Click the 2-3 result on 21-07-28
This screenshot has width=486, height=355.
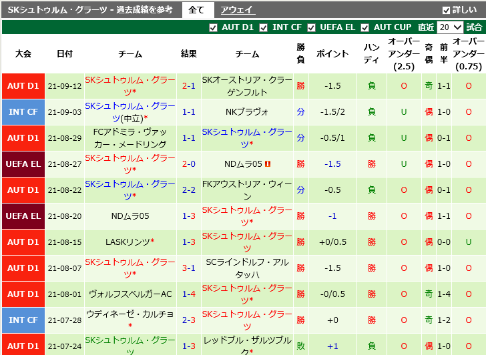click(188, 320)
